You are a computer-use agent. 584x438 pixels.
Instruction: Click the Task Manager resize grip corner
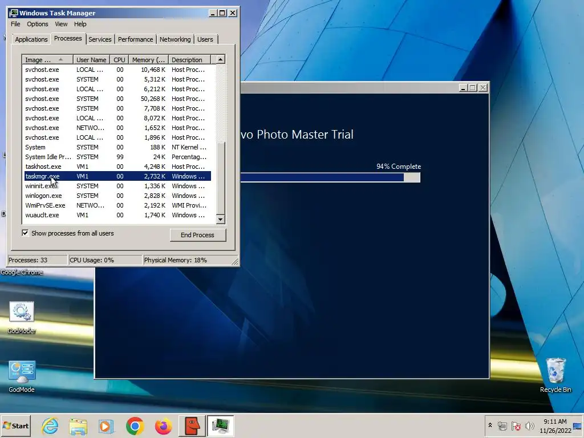point(236,261)
